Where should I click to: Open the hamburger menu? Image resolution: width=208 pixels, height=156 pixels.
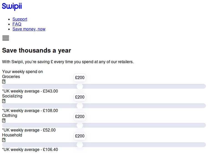click(x=6, y=38)
